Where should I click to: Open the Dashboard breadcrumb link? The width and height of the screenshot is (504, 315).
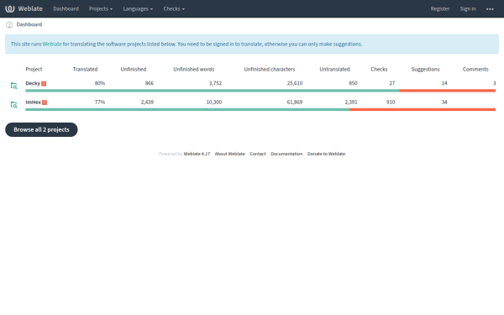tap(29, 24)
